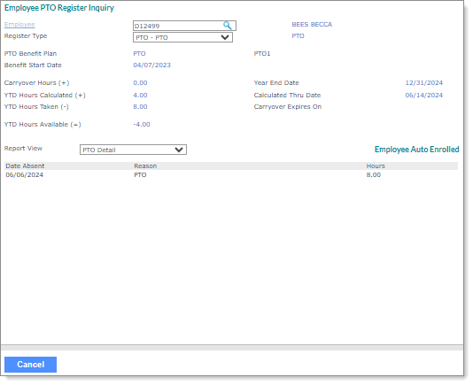Select the 06/06/2024 absence row

coord(231,175)
